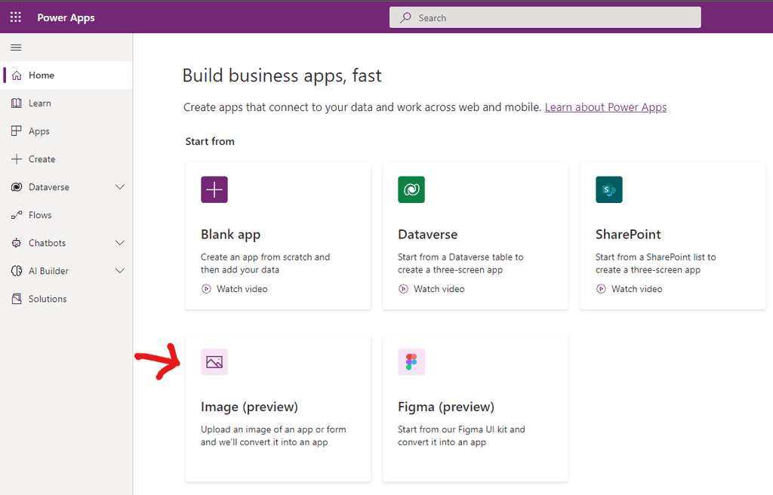Go to Home in sidebar
773x495 pixels.
pyautogui.click(x=67, y=75)
